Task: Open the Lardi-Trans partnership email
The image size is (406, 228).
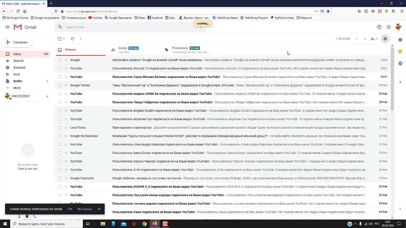Action: point(223,128)
